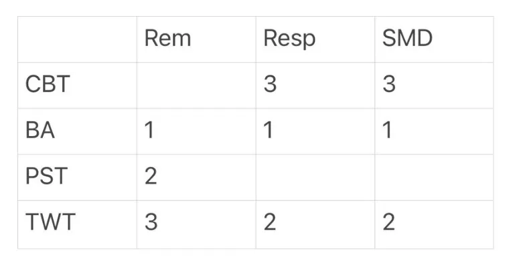Select the Resp column header cell
This screenshot has width=513, height=271.
pos(315,39)
